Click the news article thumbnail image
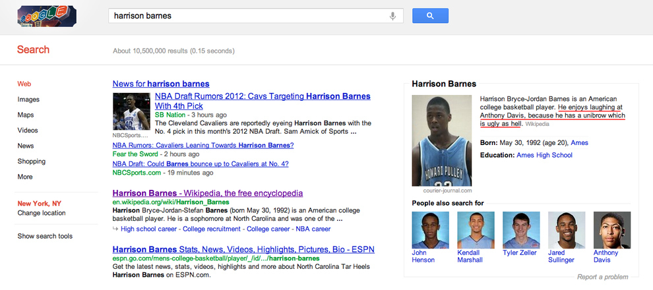The image size is (653, 290). 131,111
